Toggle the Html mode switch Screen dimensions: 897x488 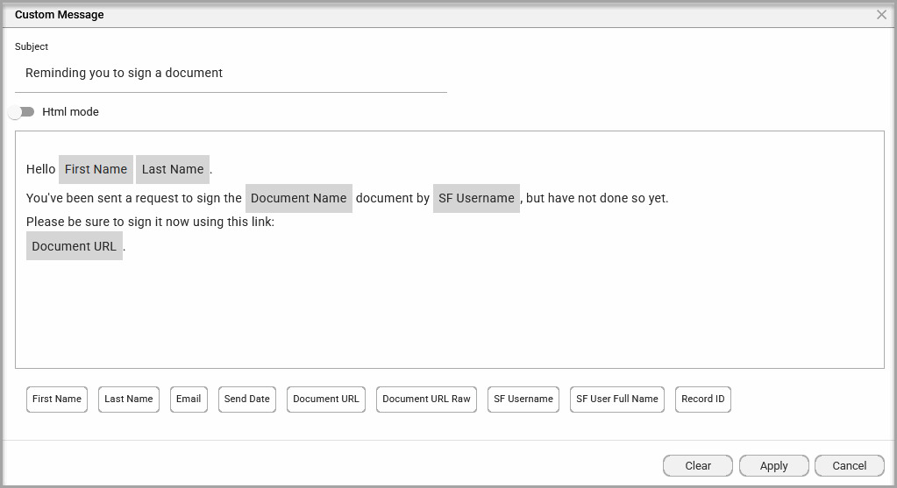(x=22, y=112)
